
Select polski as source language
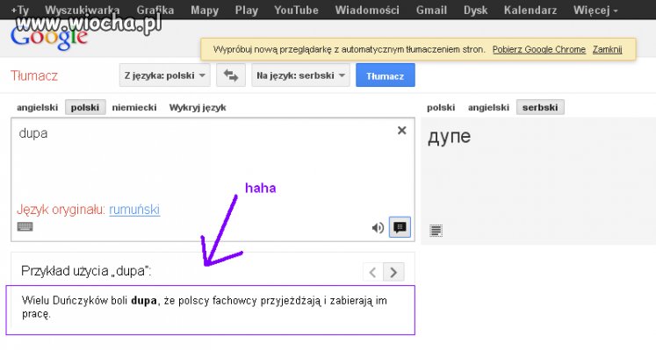tap(85, 107)
